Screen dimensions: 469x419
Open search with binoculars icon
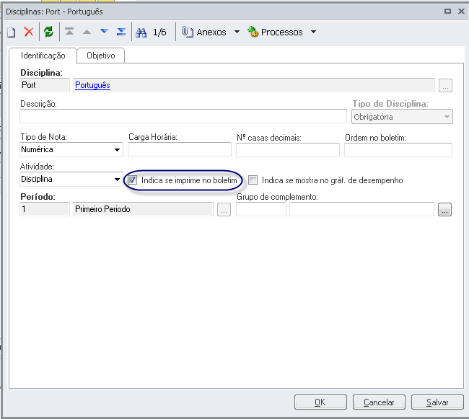coord(141,32)
